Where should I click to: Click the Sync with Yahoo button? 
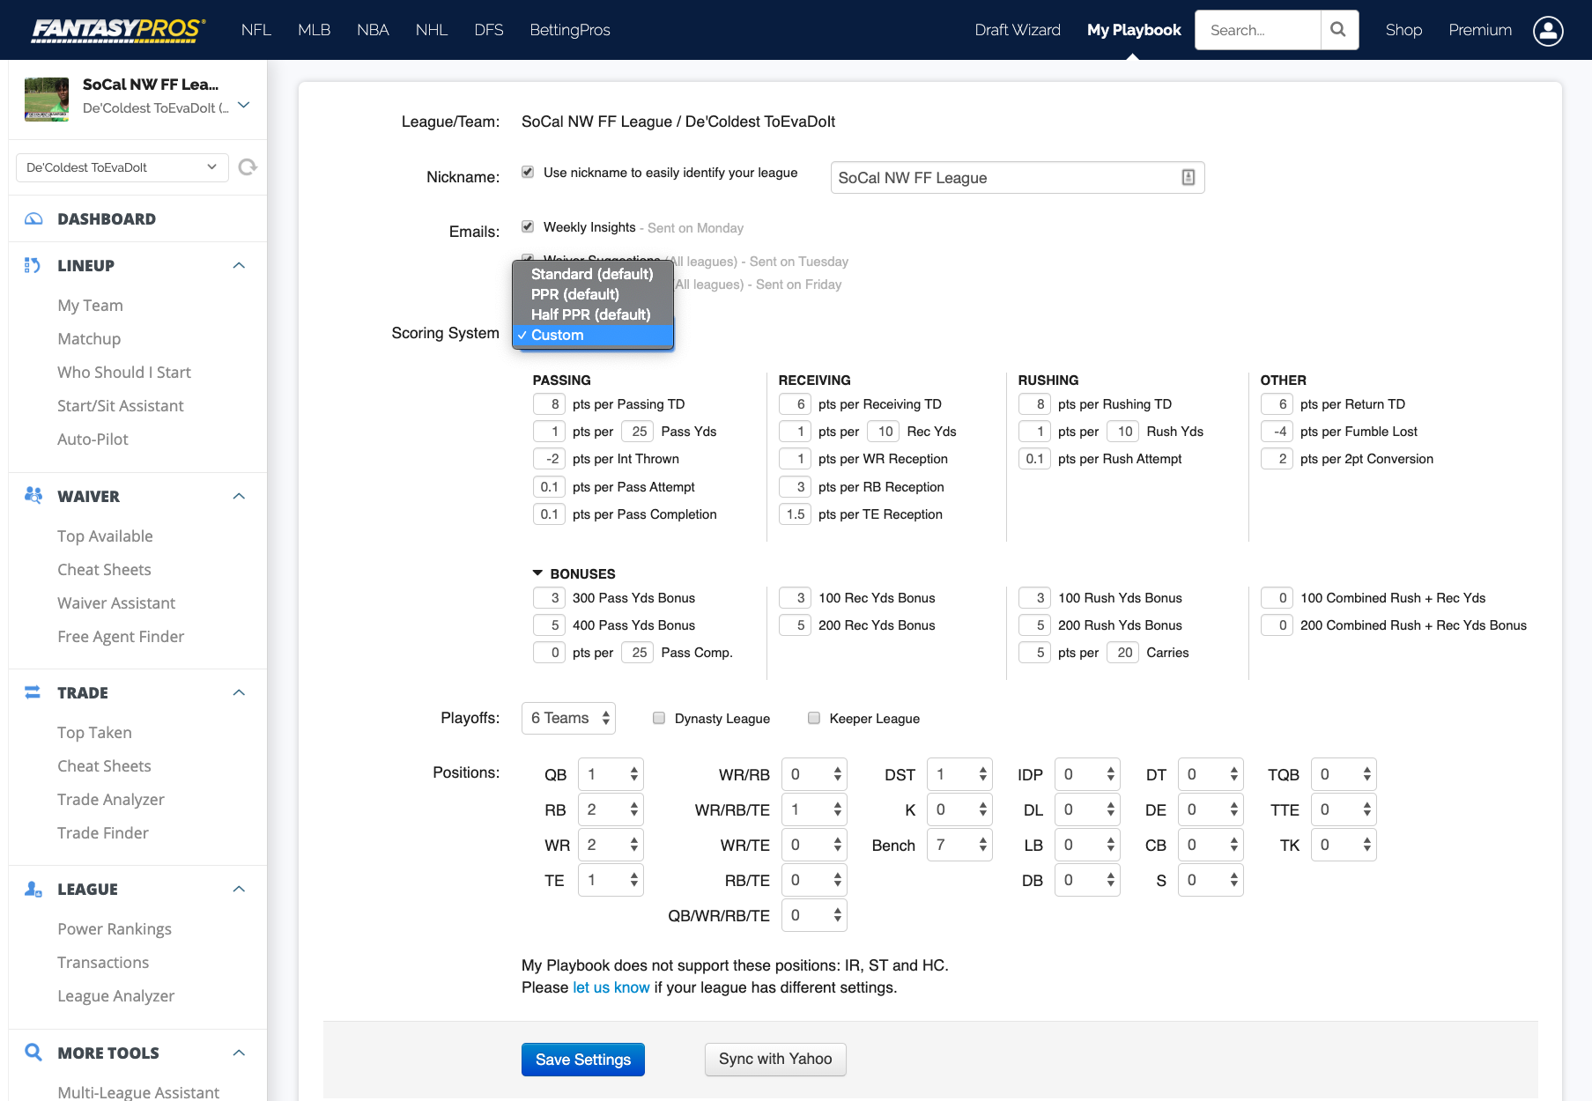tap(775, 1060)
